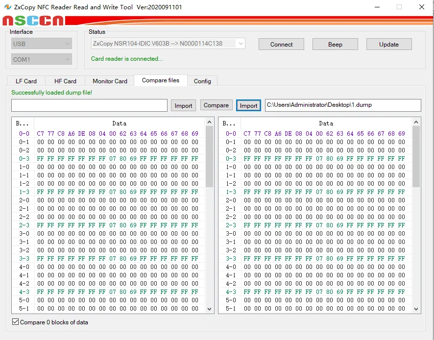Click the second table scroll up arrow
The width and height of the screenshot is (434, 340).
(x=416, y=122)
